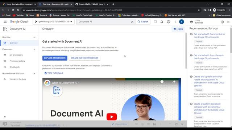The width and height of the screenshot is (232, 130).
Task: Click Open Editor in Cloud Shell bar
Action: 119,124
